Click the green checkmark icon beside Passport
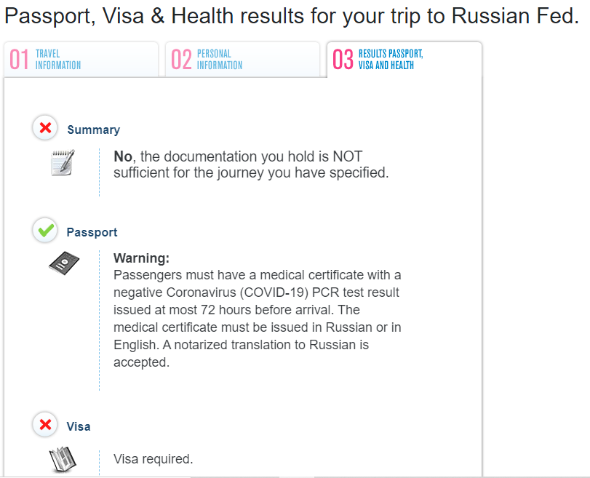 coord(45,231)
